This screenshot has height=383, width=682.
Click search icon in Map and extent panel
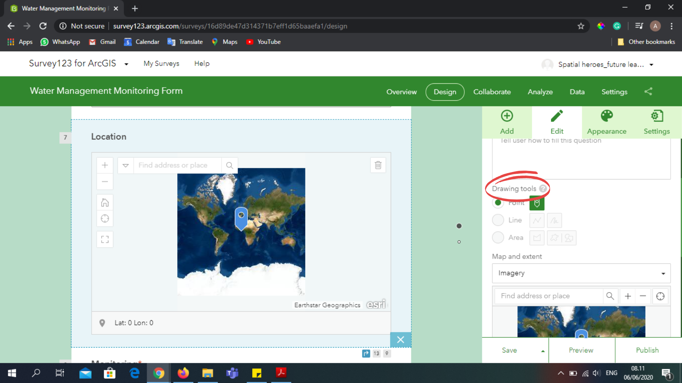coord(610,296)
